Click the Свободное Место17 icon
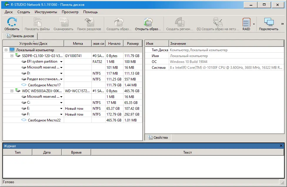 tap(24, 85)
